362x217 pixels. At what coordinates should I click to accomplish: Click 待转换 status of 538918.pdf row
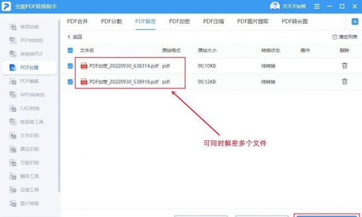pos(268,82)
